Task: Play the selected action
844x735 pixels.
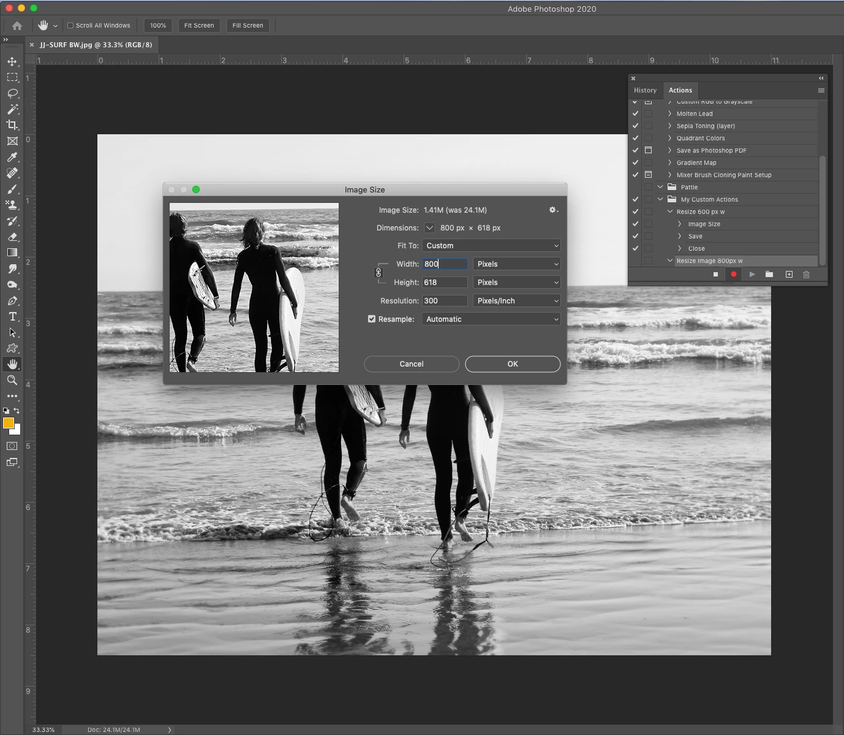Action: point(752,275)
